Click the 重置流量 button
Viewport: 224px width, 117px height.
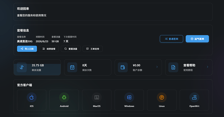[71, 49]
